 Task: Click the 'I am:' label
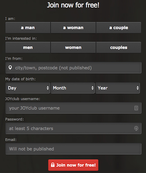click(x=10, y=19)
